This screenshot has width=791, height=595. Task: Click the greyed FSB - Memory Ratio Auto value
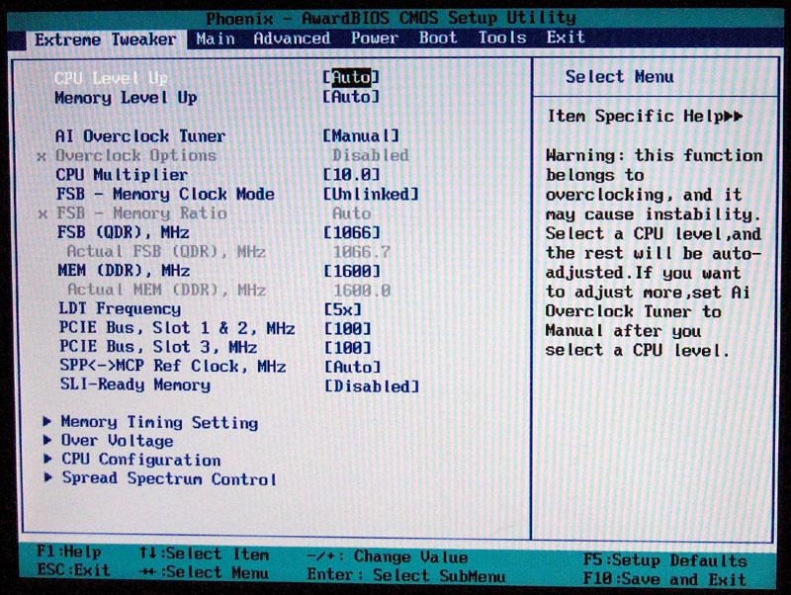click(x=352, y=213)
